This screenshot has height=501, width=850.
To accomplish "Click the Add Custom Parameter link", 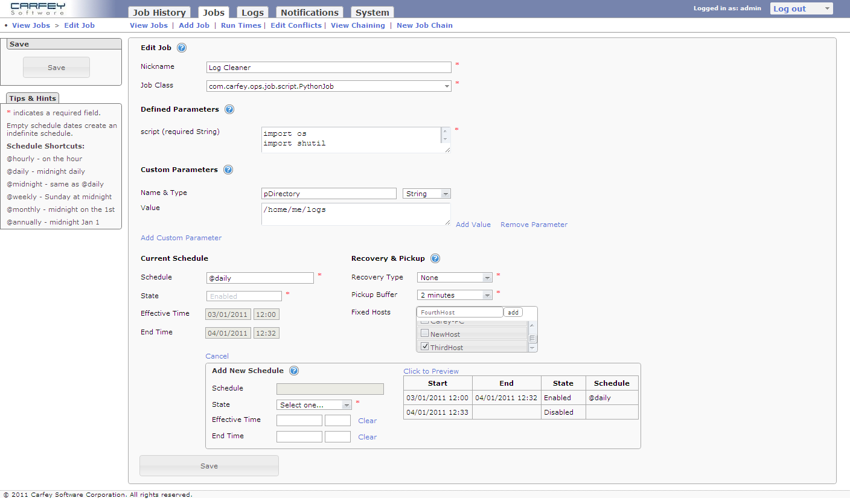I will (x=181, y=238).
